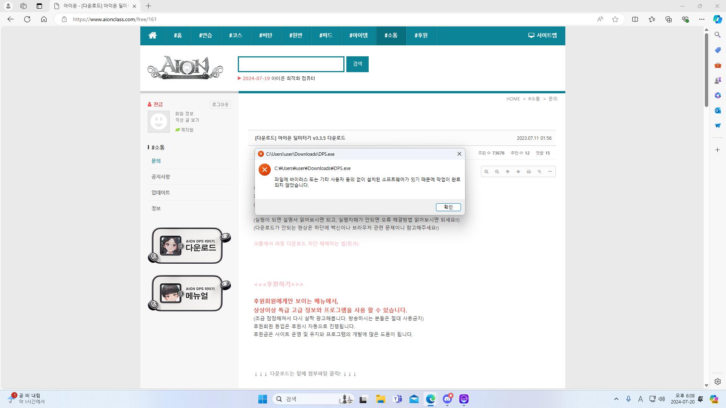726x408 pixels.
Task: Go back using the browser back arrow
Action: pyautogui.click(x=11, y=19)
